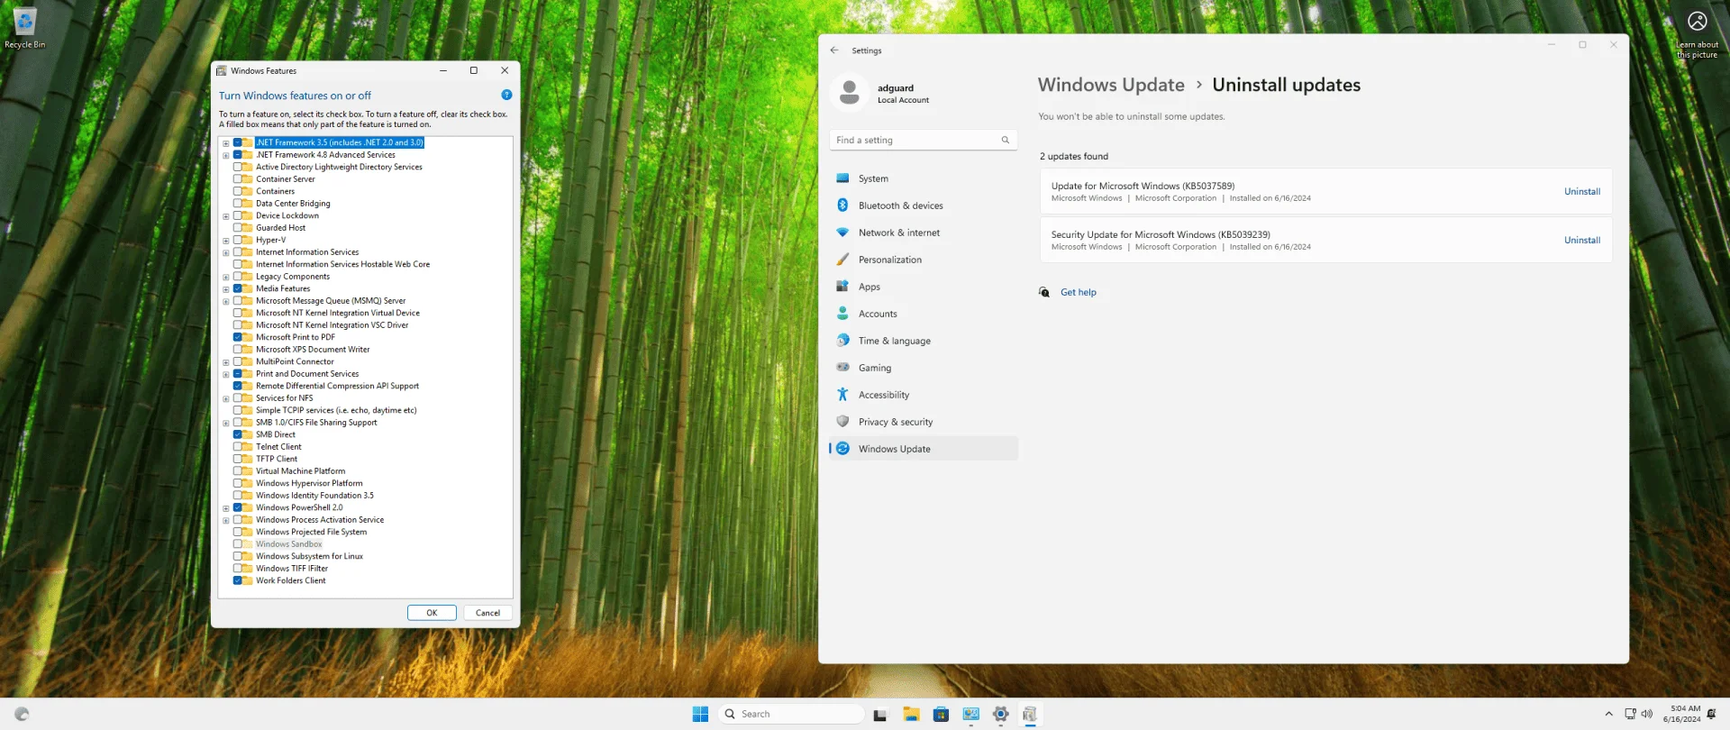Expand Internet Information Services node

coord(225,252)
